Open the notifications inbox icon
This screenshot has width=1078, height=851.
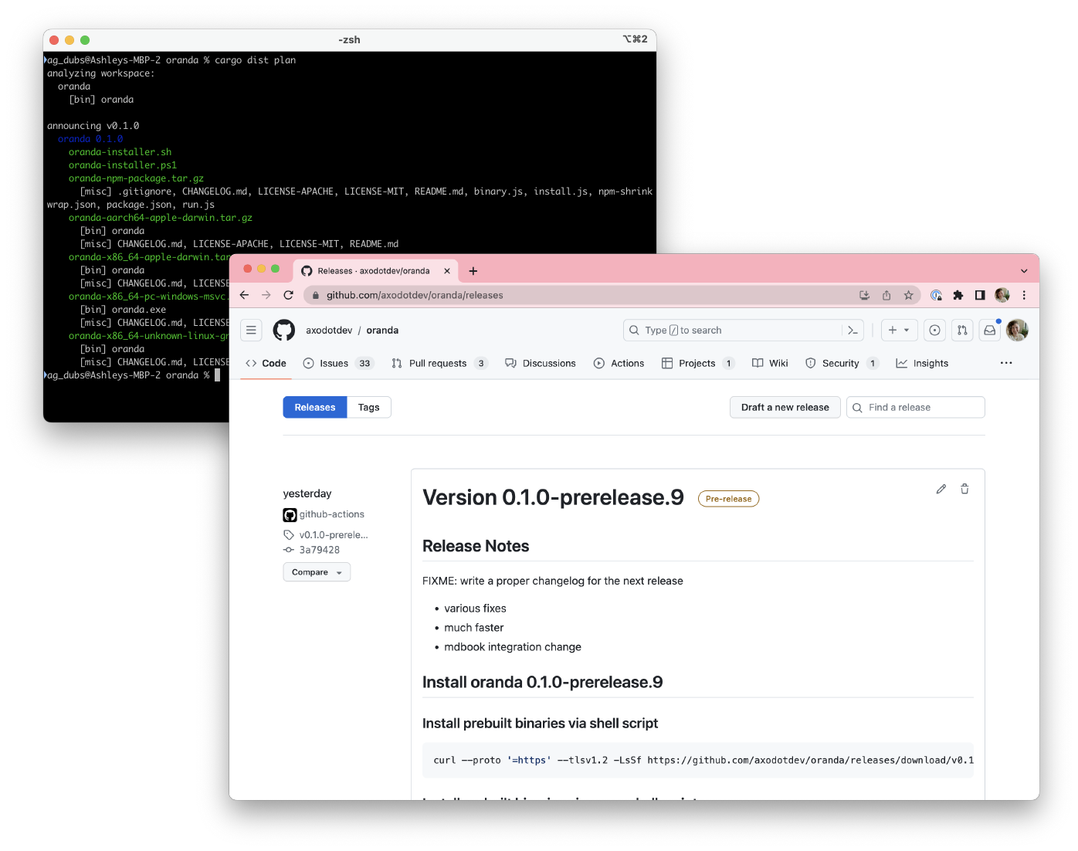[x=989, y=331]
